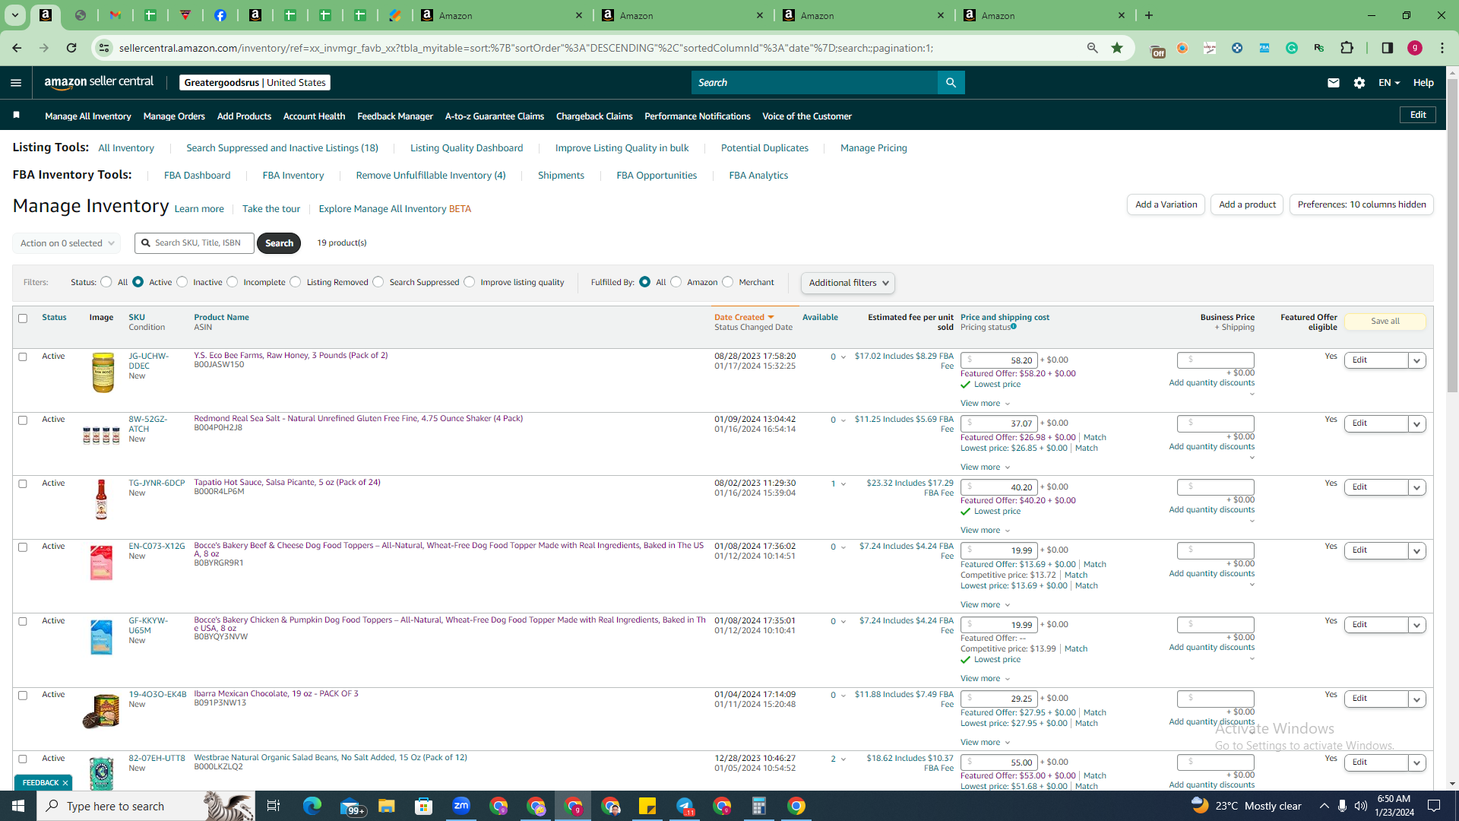This screenshot has width=1459, height=821.
Task: Expand available quantity for Tapatio Hot Sauce
Action: point(843,484)
